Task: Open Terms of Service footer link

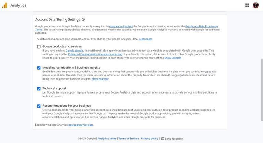Action: coord(129,139)
